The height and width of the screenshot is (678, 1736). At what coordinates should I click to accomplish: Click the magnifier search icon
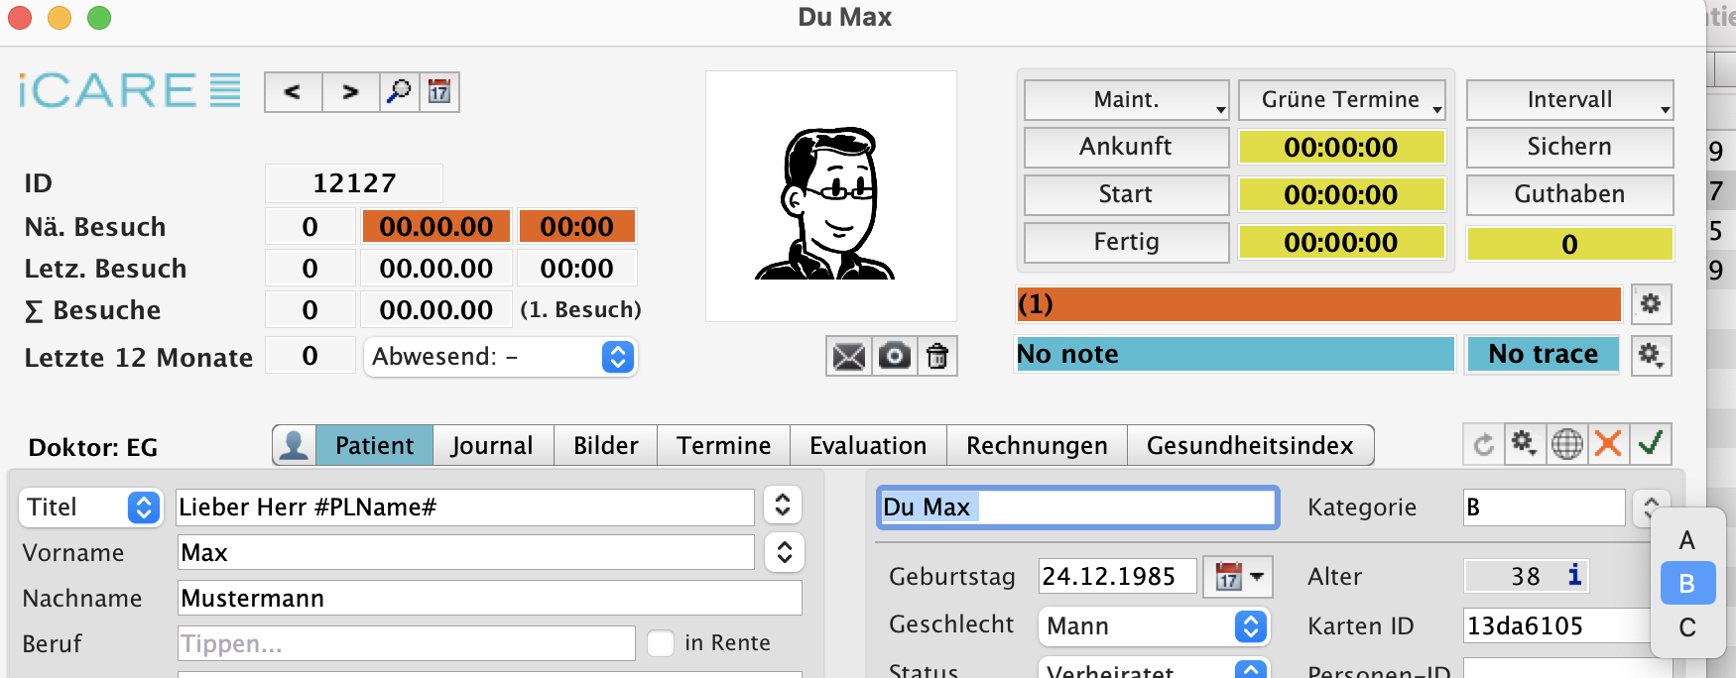coord(399,92)
